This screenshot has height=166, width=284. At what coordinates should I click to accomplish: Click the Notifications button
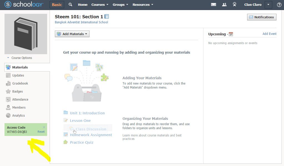point(262,17)
